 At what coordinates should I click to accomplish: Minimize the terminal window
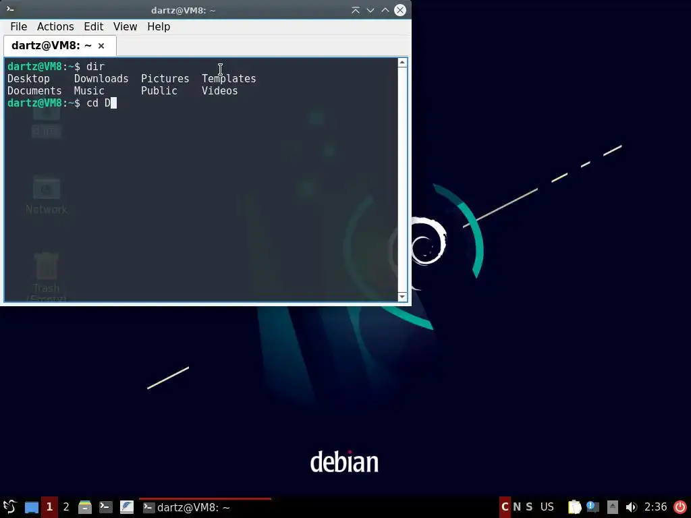370,10
